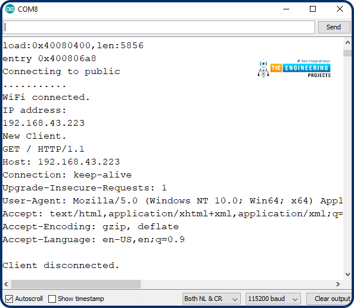
Task: Click The Engineering Projects robot logo
Action: click(263, 68)
